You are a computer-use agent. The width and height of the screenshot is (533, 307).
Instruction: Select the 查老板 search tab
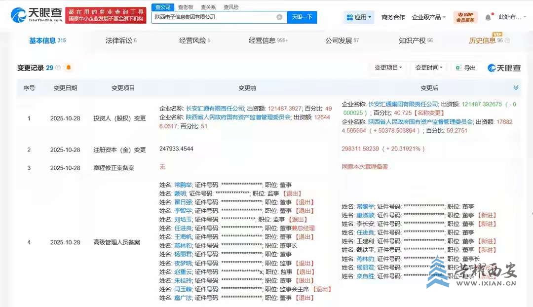pyautogui.click(x=186, y=7)
